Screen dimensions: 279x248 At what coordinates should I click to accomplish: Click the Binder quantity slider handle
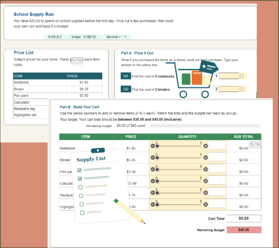pyautogui.click(x=157, y=158)
